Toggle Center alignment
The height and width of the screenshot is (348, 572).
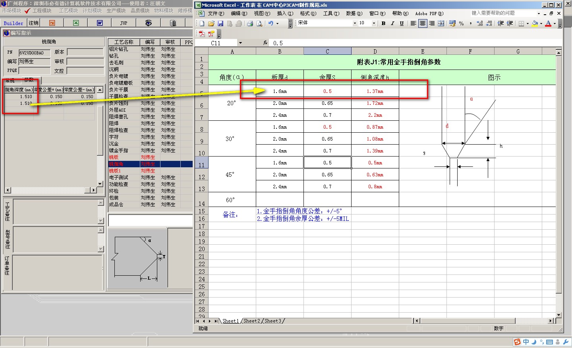pyautogui.click(x=422, y=23)
